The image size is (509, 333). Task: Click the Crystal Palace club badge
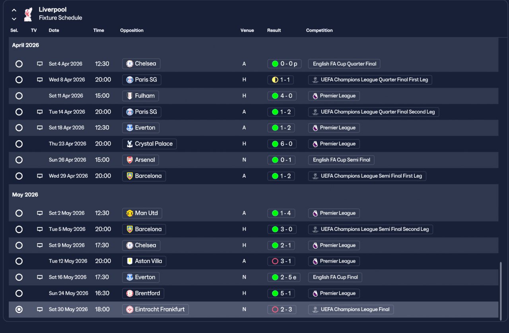[130, 144]
